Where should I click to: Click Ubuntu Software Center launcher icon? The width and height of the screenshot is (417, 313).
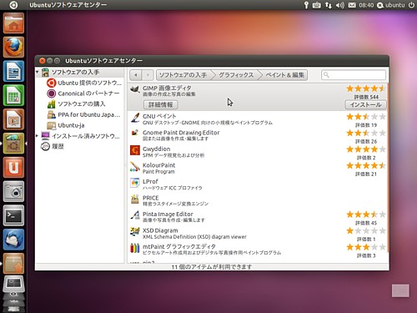click(13, 144)
